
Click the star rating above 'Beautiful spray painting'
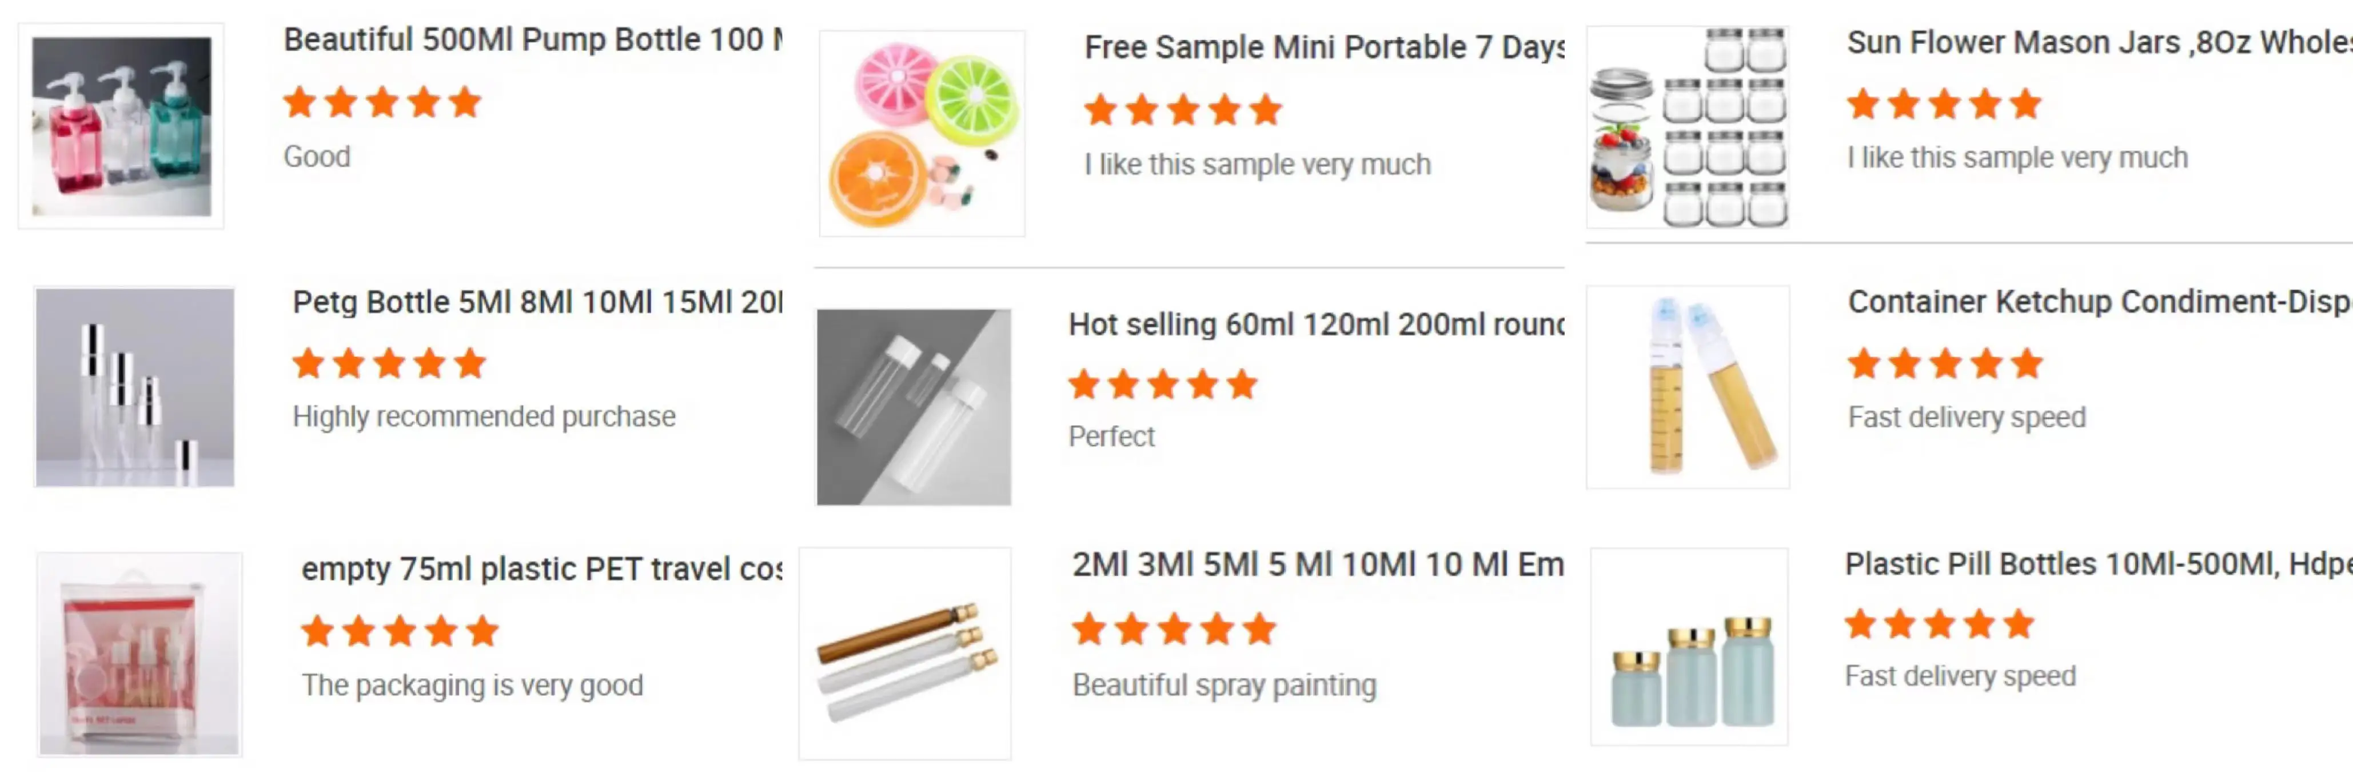tap(1174, 630)
